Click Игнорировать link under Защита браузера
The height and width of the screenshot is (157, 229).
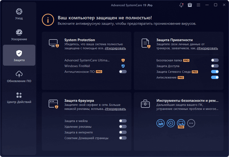coord(115,109)
